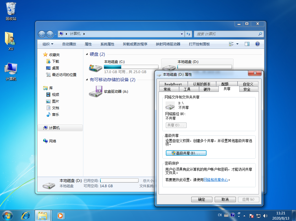The image size is (296, 221).
Task: Launch Internet Explorer from the taskbar
Action: [x=26, y=215]
